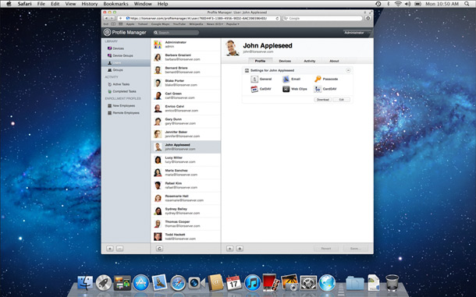
Task: Switch to the Devices tab
Action: (x=285, y=61)
